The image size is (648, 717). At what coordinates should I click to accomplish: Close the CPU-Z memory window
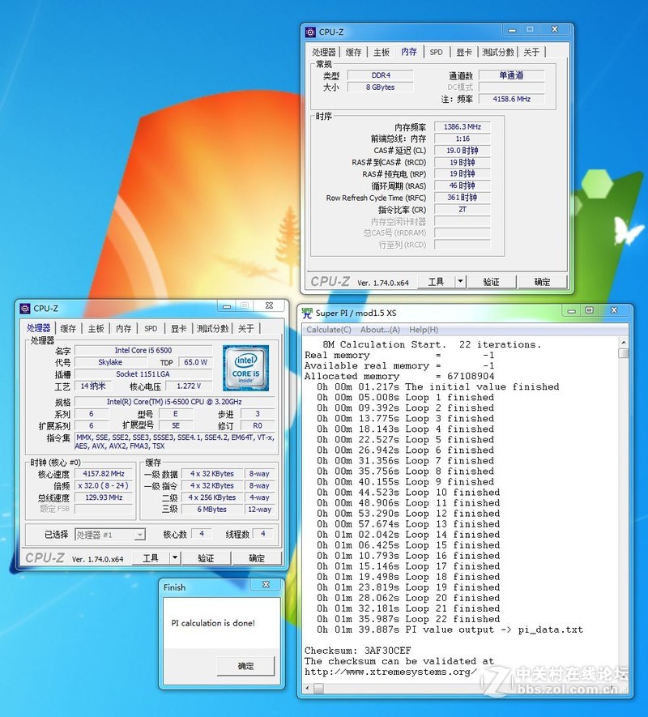coord(554,31)
